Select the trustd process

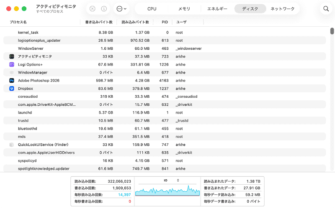[x=165, y=121]
